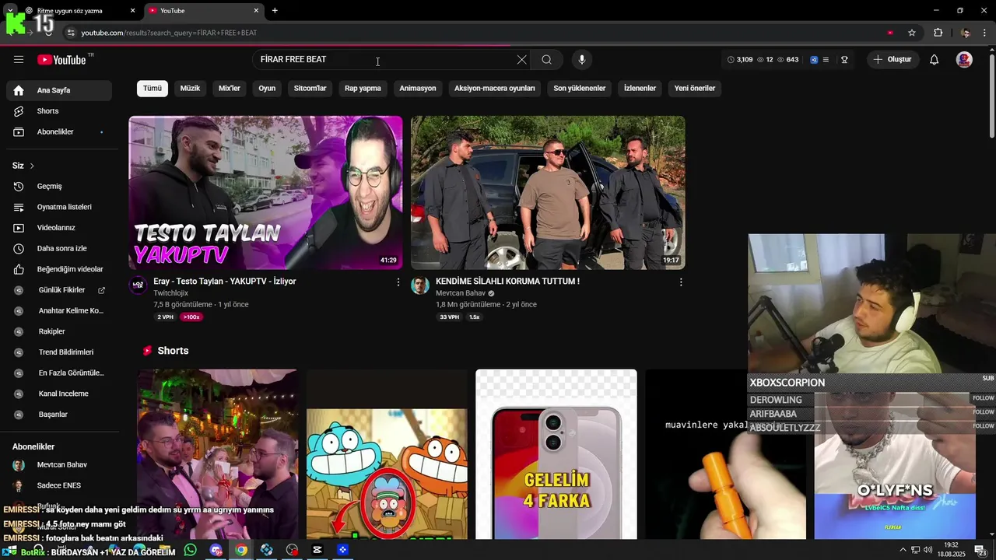Open Trend Bildirimleri in sidebar
Screen dimensions: 996x560
click(59, 352)
